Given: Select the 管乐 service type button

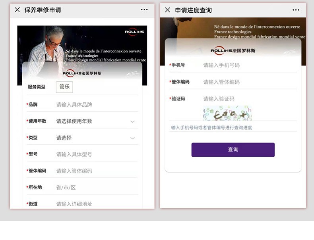Looking at the screenshot, I should click(x=64, y=87).
